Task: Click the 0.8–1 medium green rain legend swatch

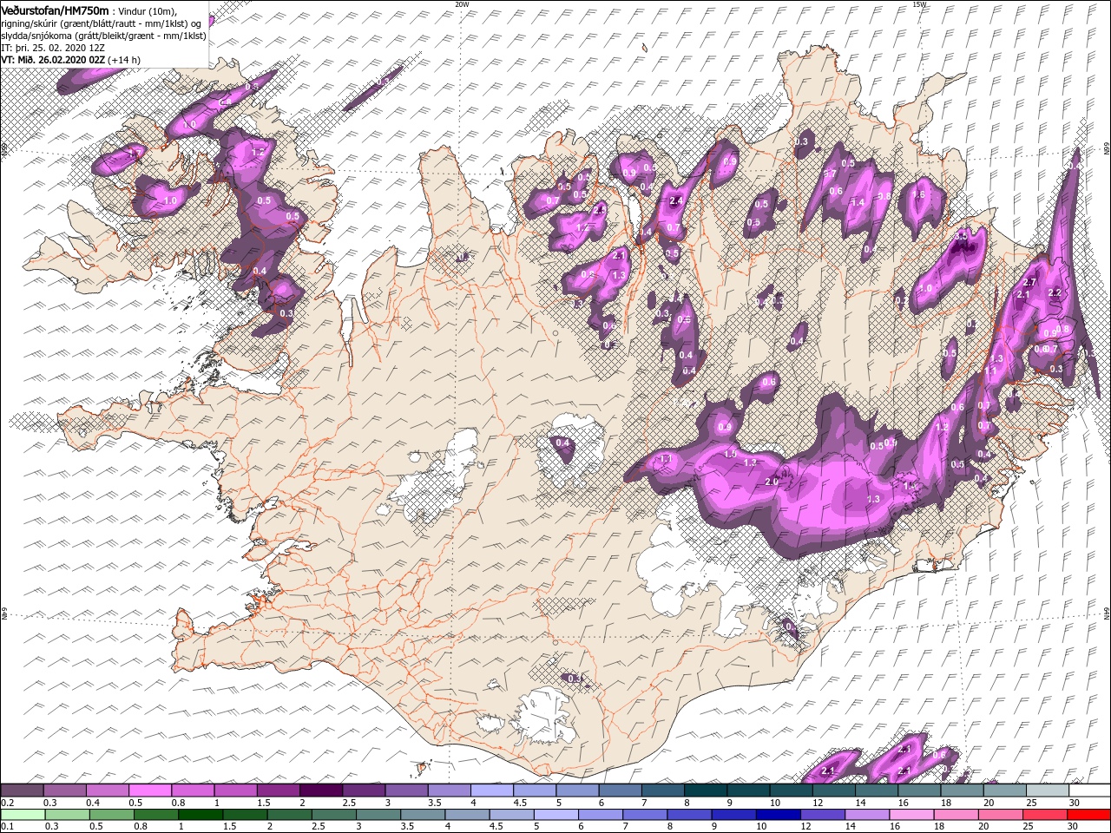Action: [x=155, y=815]
